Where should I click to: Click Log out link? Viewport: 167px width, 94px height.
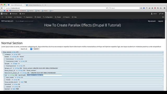tap(160, 21)
